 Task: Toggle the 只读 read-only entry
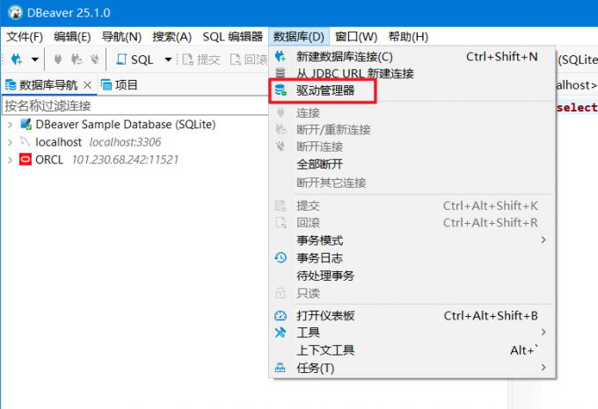(x=412, y=293)
